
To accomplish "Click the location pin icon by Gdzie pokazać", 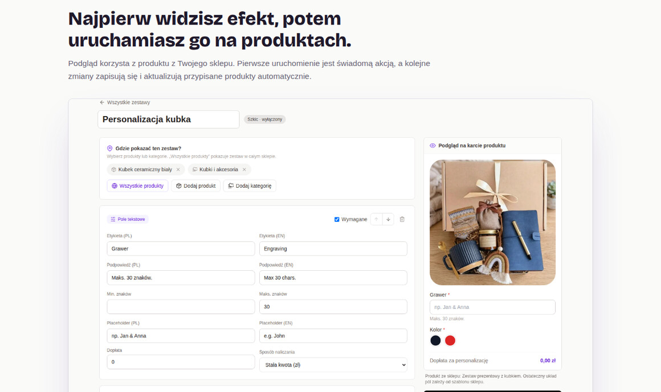I will pyautogui.click(x=109, y=148).
